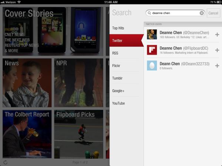Switch to the Flickr category
222x166 pixels.
point(125,66)
